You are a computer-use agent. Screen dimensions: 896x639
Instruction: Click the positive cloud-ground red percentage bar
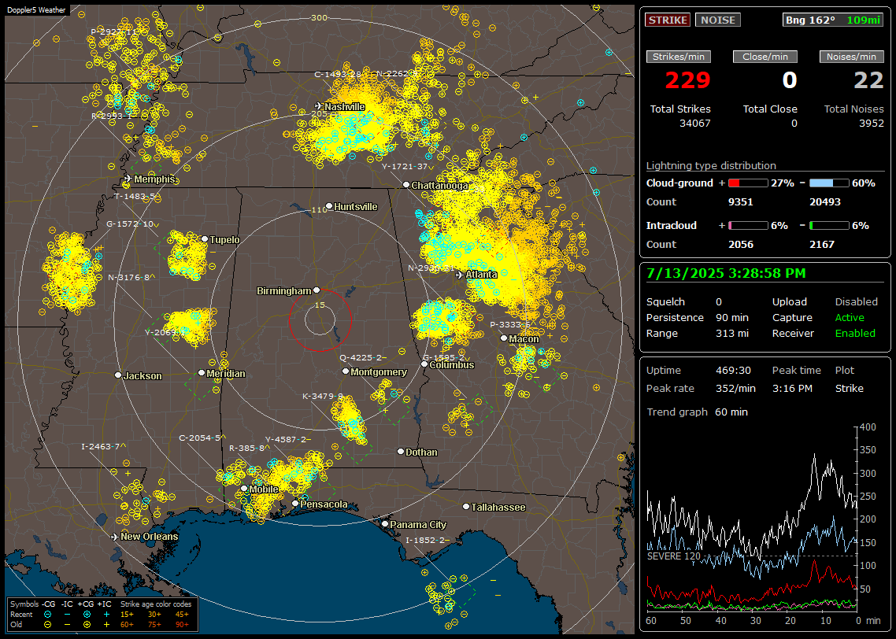748,183
